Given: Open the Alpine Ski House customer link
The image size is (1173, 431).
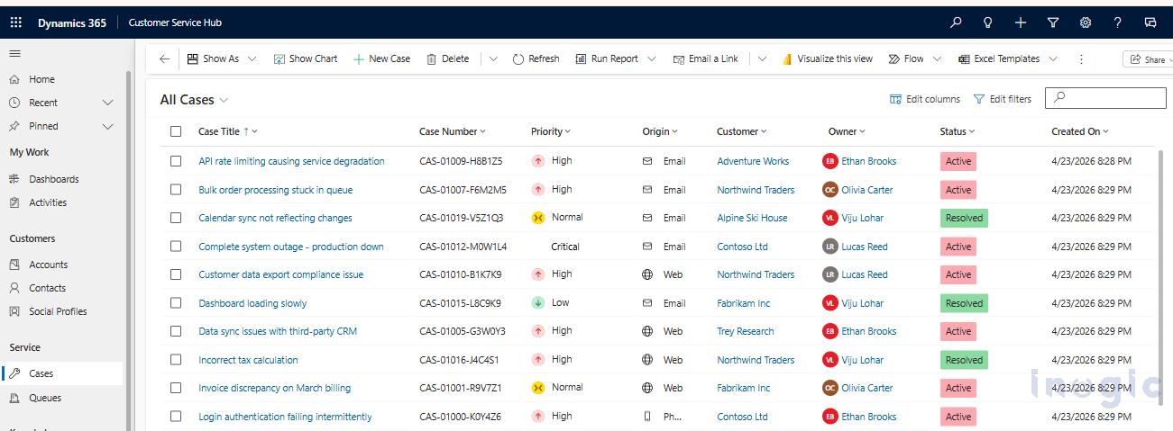Looking at the screenshot, I should [752, 218].
